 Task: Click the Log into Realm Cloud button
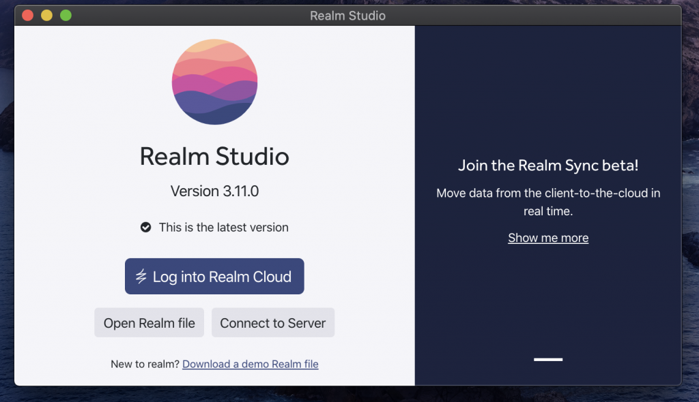214,276
